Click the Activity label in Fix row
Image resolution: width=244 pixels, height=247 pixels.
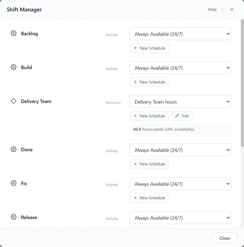point(112,185)
